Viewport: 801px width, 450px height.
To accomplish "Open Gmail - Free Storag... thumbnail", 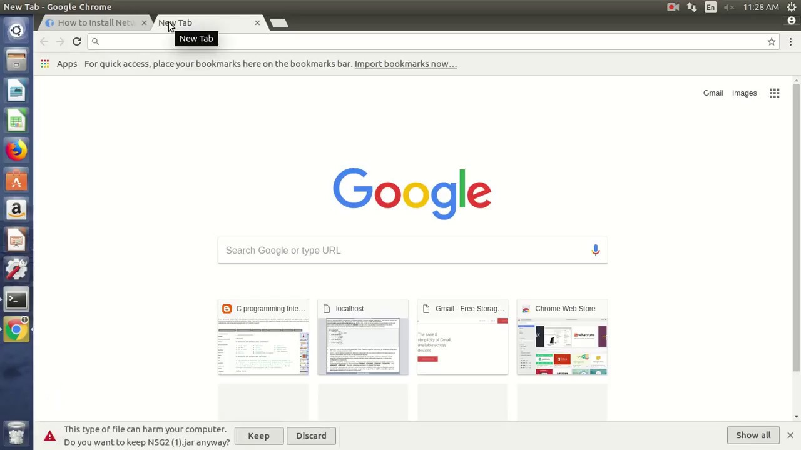I will tap(462, 337).
